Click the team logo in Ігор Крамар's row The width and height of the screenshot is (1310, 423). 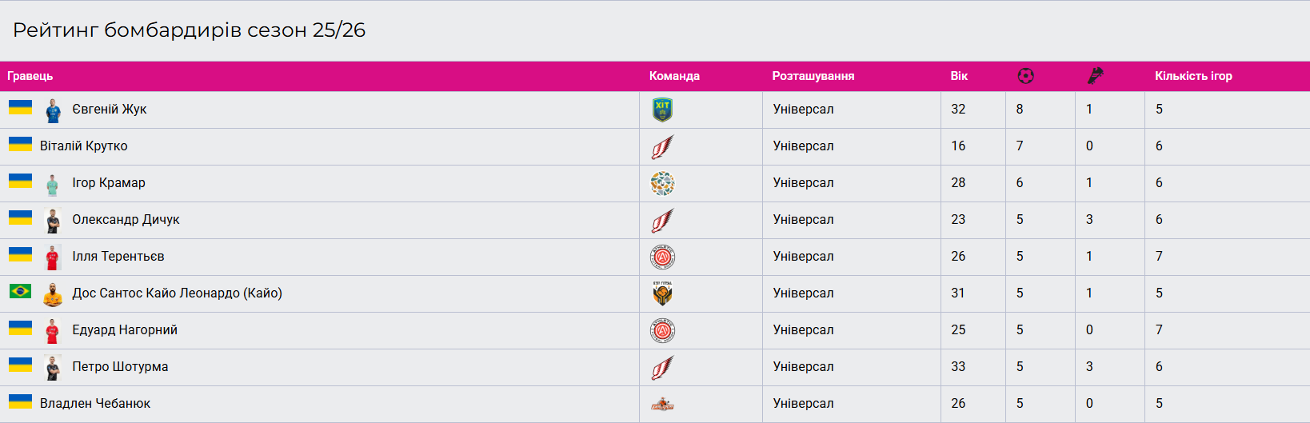click(662, 183)
